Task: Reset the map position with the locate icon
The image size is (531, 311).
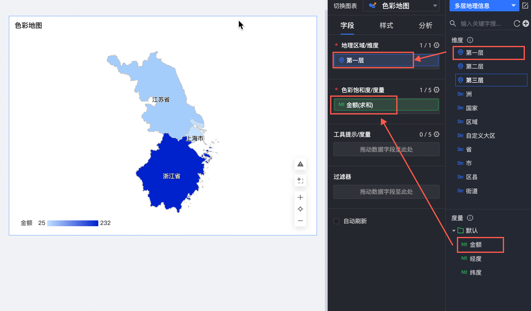Action: 300,209
